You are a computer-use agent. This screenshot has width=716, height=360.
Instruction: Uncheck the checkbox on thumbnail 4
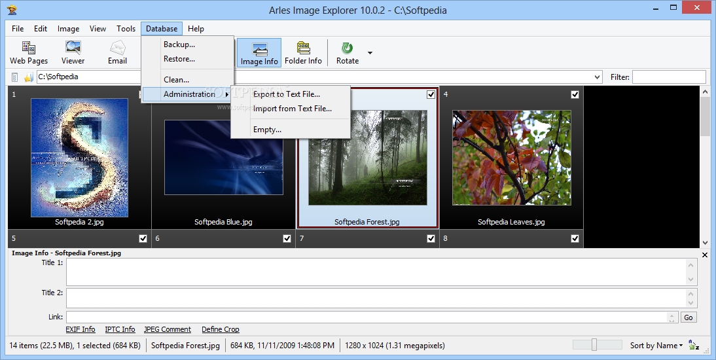pos(575,94)
